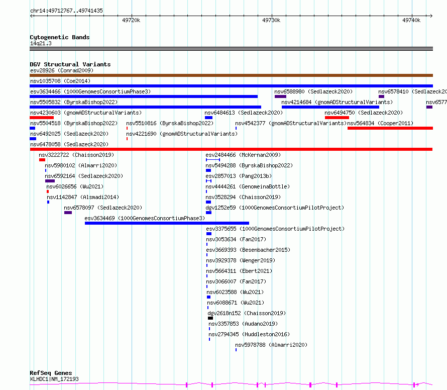Click the red nsv4230603 variant bar
Screen dimensions: 447x390
pos(42,118)
